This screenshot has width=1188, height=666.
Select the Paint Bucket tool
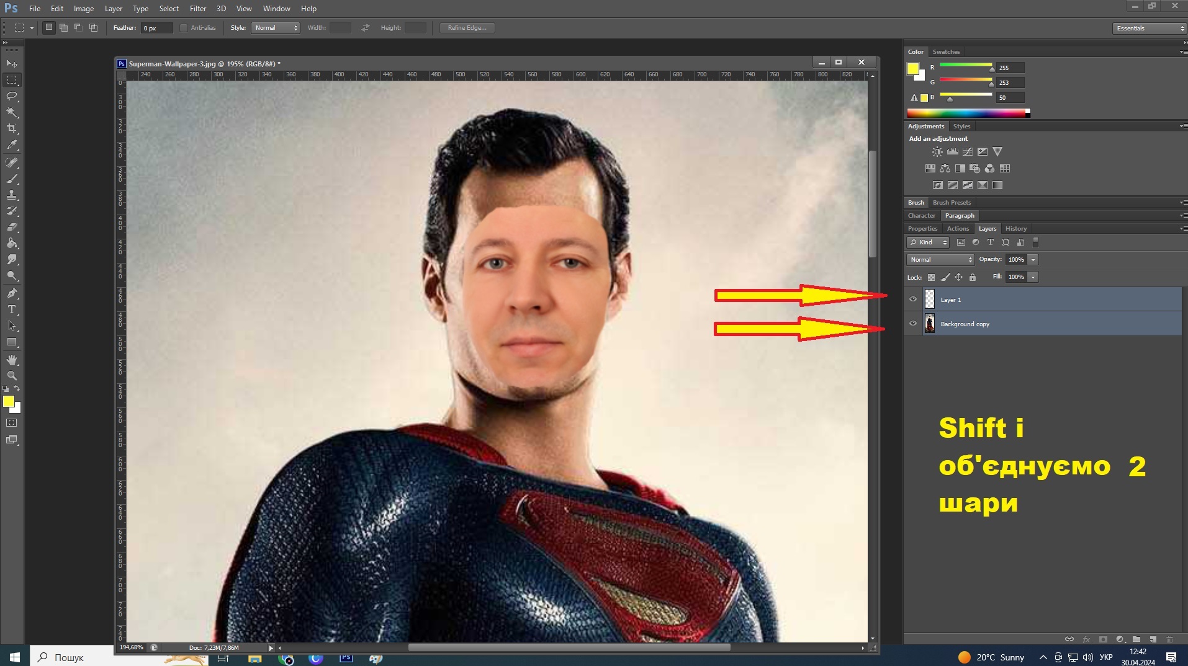pos(12,243)
